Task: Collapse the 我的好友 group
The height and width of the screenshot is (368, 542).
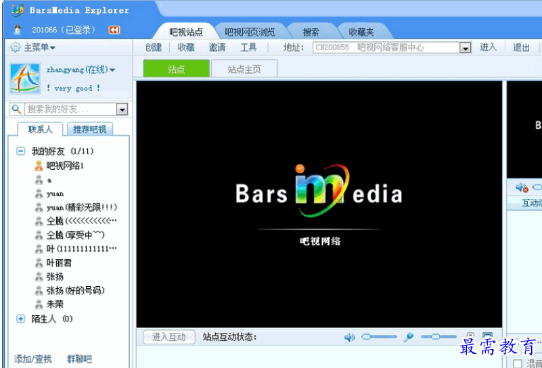Action: pyautogui.click(x=21, y=151)
